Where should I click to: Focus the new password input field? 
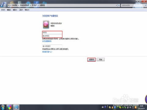pyautogui.click(x=52, y=32)
